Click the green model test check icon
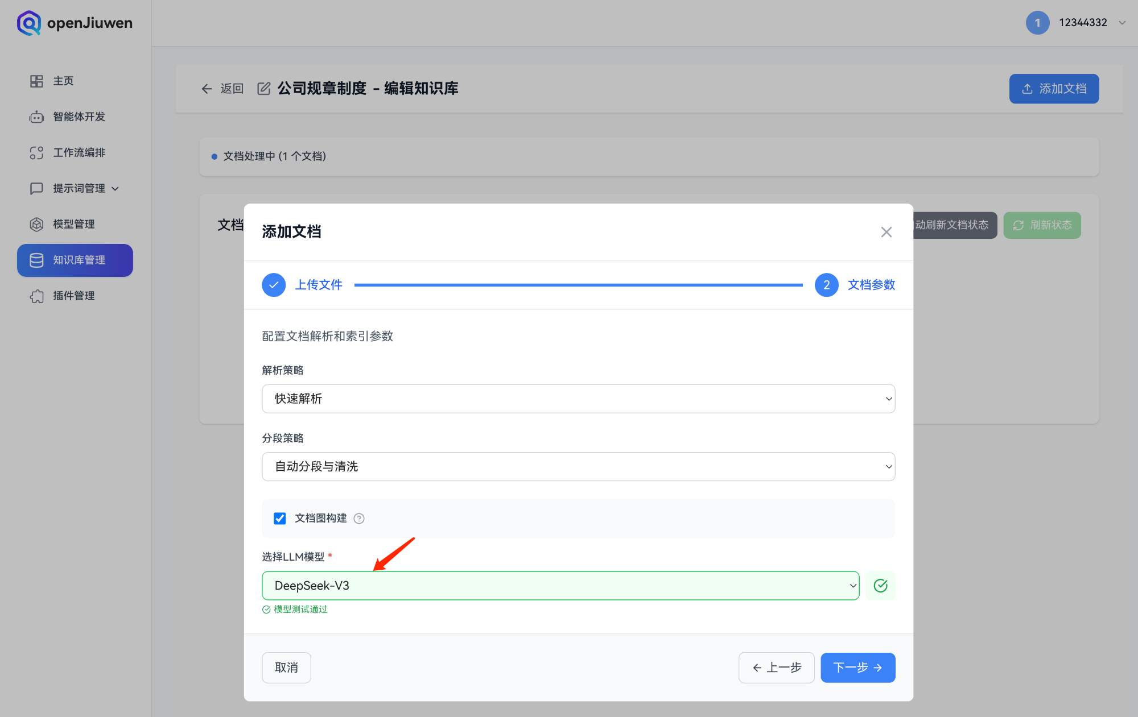 pyautogui.click(x=880, y=586)
